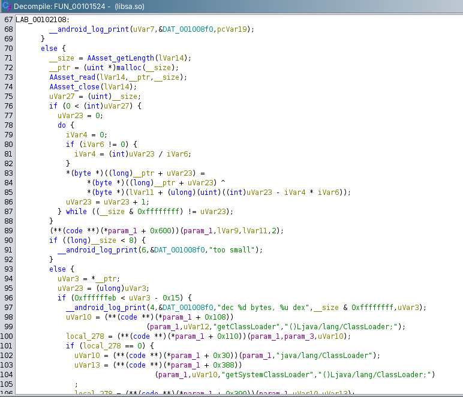
Task: Click (ulong)uVar3 cast on line 95
Action: [x=122, y=288]
